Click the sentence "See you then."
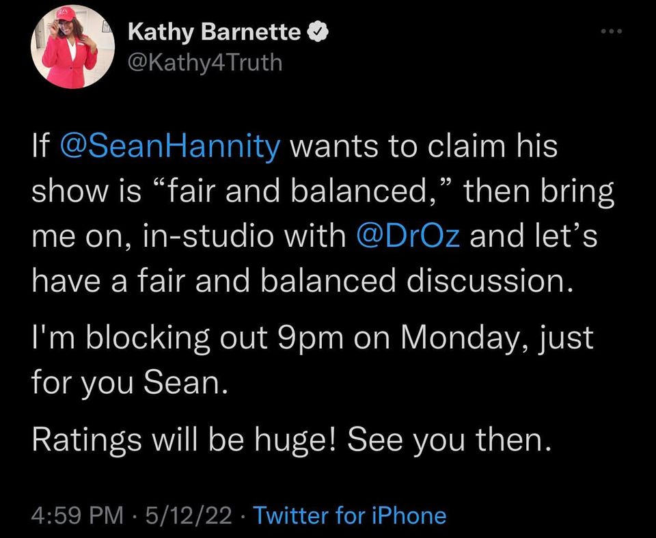 click(448, 441)
